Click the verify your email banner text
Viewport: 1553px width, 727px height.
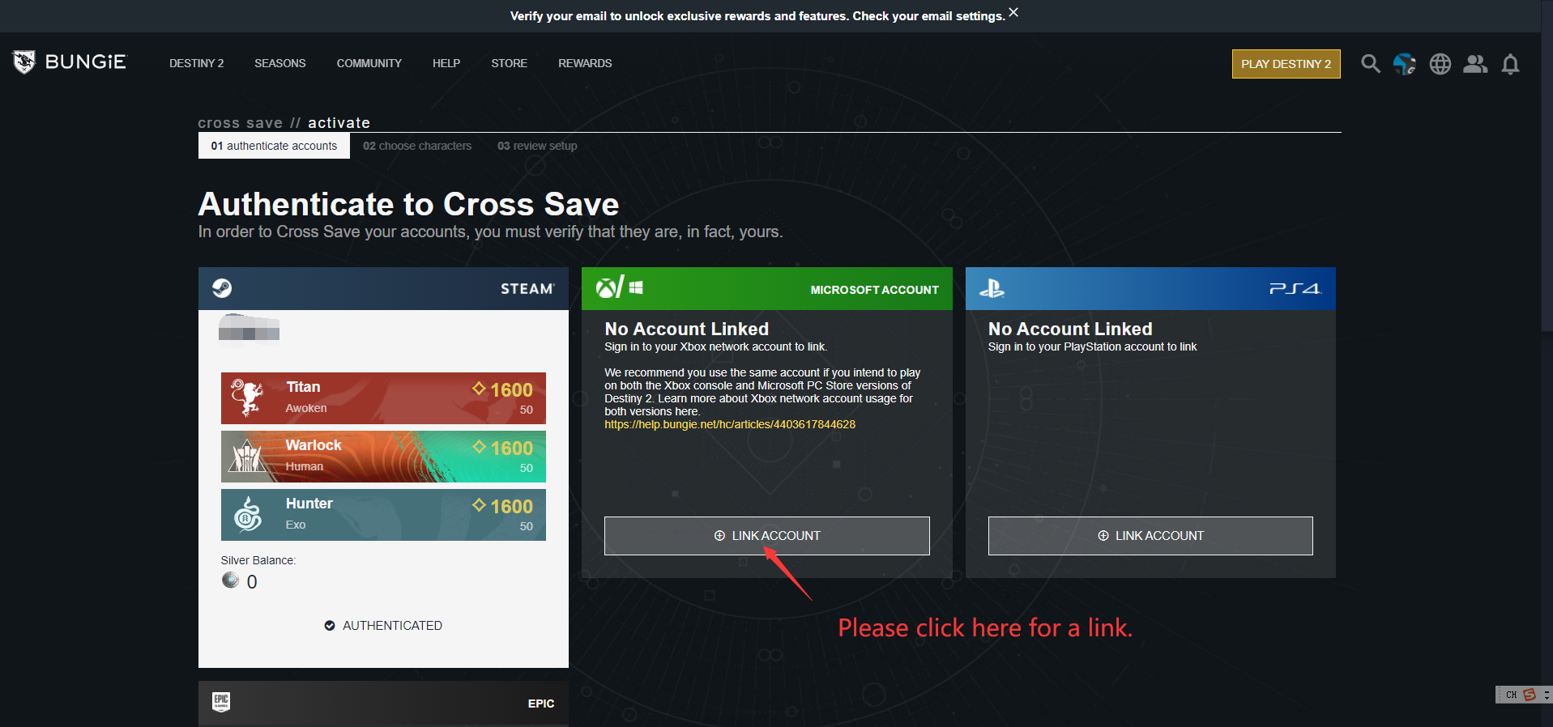757,16
